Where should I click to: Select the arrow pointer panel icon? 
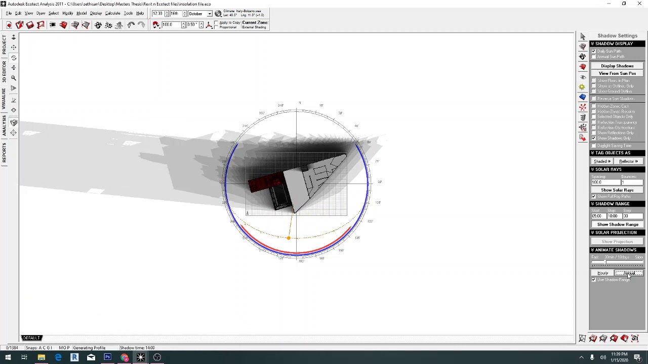coord(583,36)
